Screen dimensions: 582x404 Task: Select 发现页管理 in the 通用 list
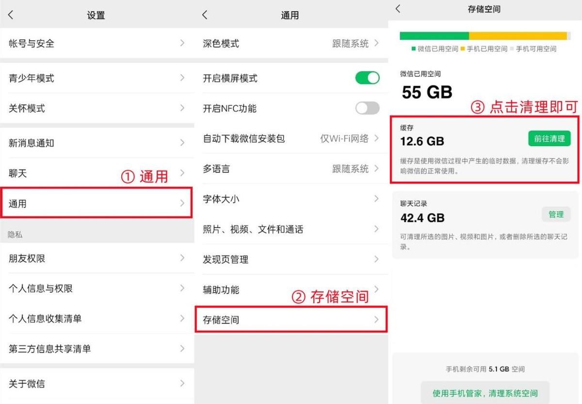pos(291,259)
